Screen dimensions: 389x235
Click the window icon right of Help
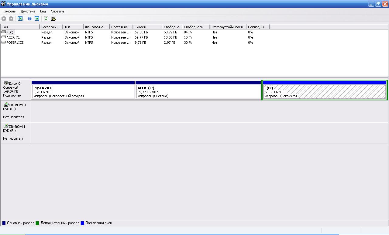[x=37, y=19]
